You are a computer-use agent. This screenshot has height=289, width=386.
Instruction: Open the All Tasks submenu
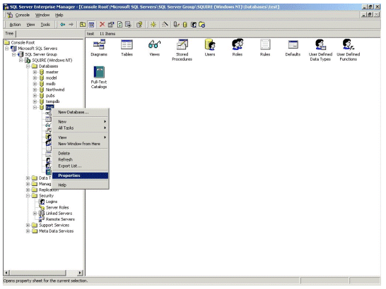pos(81,128)
